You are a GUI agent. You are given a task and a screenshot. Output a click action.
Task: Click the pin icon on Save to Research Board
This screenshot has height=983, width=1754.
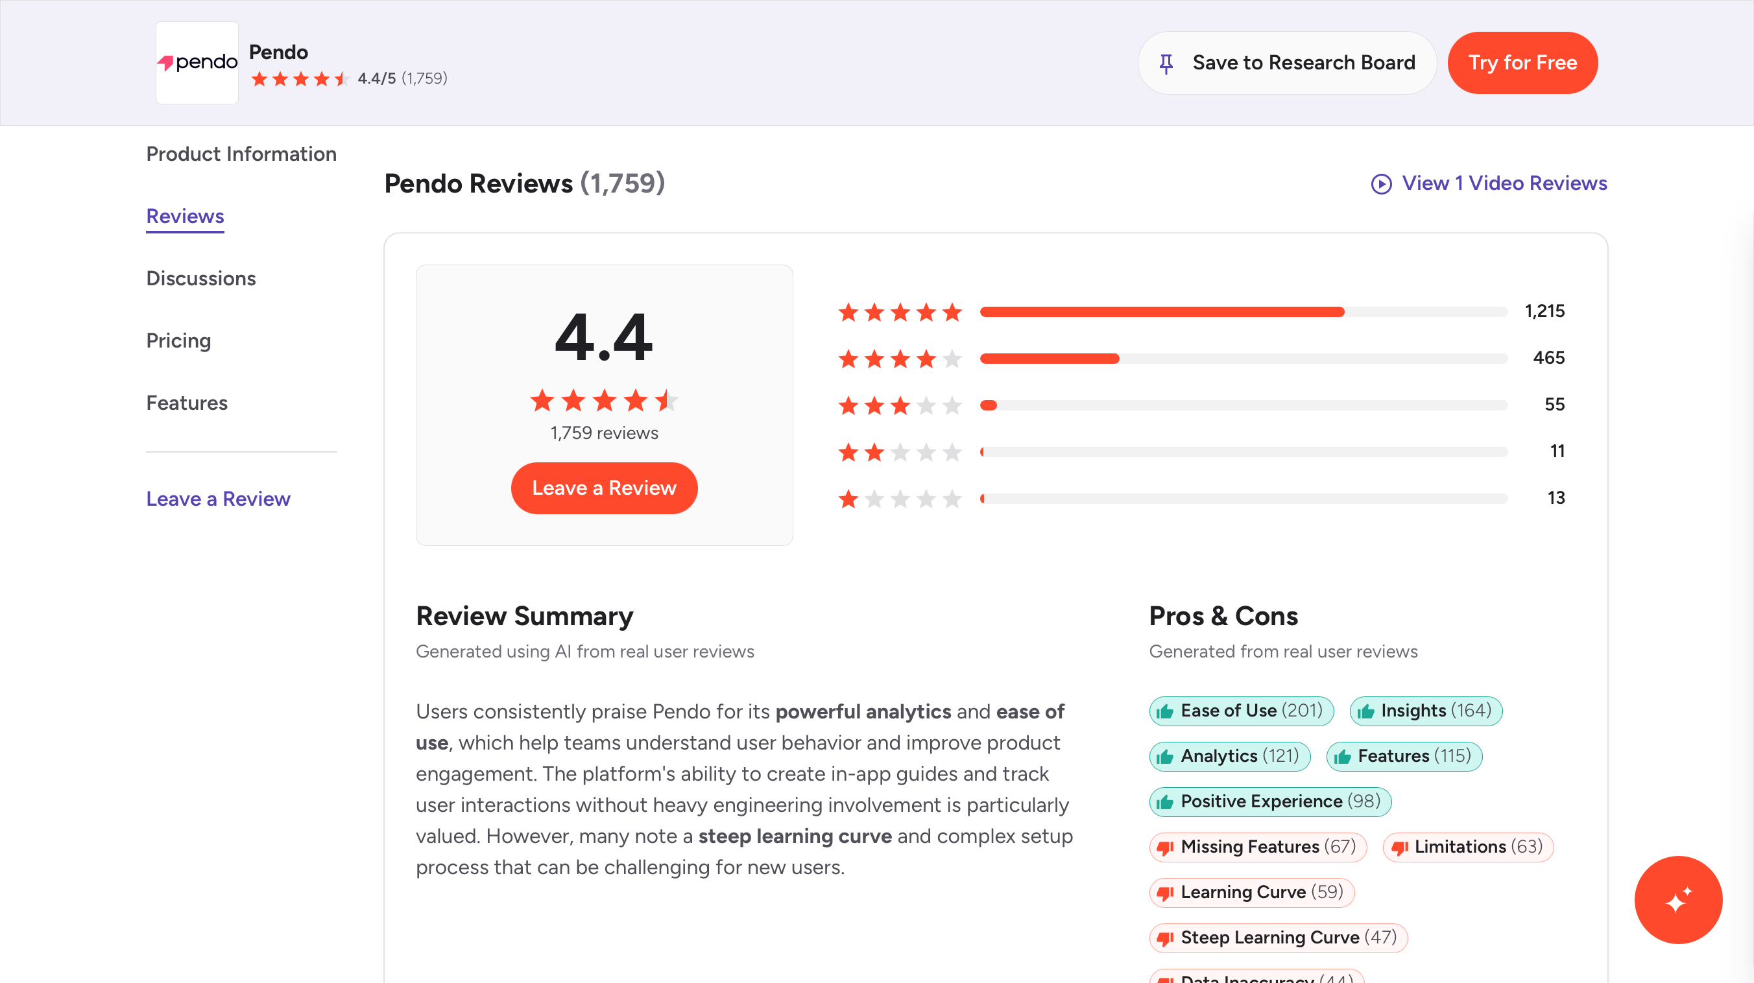tap(1166, 64)
